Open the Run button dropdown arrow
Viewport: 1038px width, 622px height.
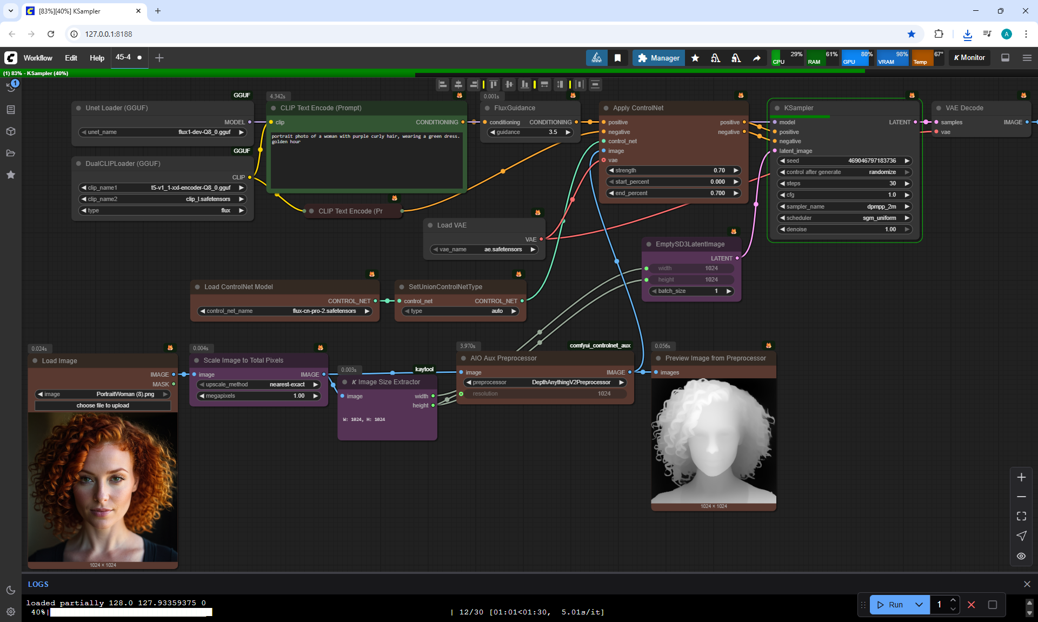[919, 605]
